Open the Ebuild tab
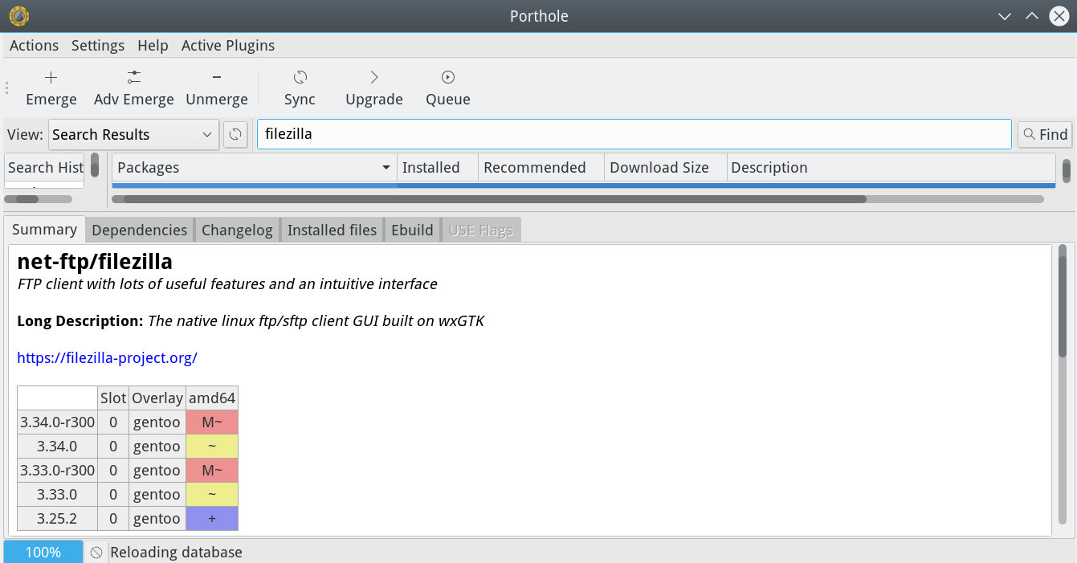This screenshot has height=563, width=1077. coord(412,231)
